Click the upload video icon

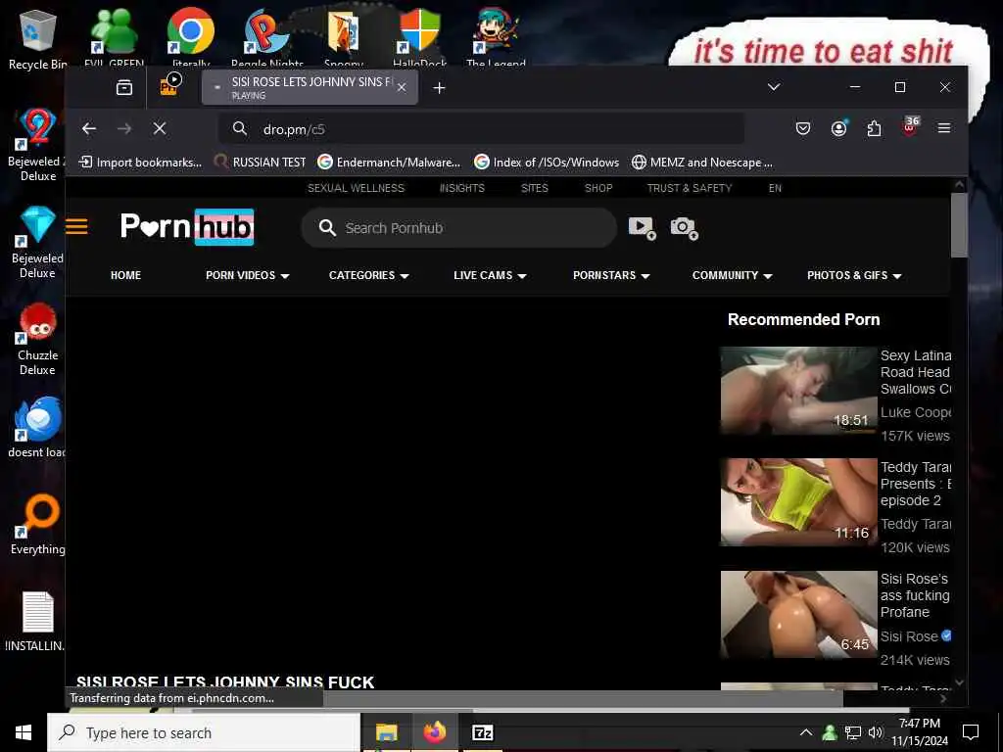642,227
